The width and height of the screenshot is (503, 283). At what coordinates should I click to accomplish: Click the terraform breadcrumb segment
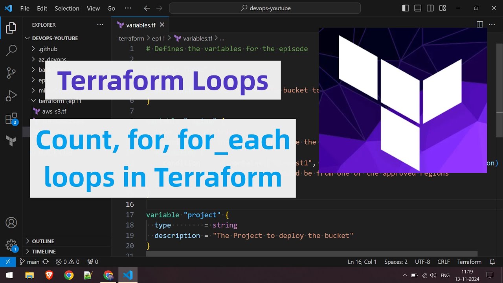pyautogui.click(x=131, y=39)
